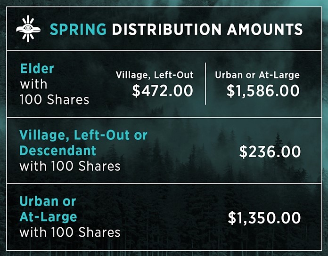This screenshot has height=256, width=328.
Task: Click "with 100 Shares" under At-Large
Action: point(70,232)
